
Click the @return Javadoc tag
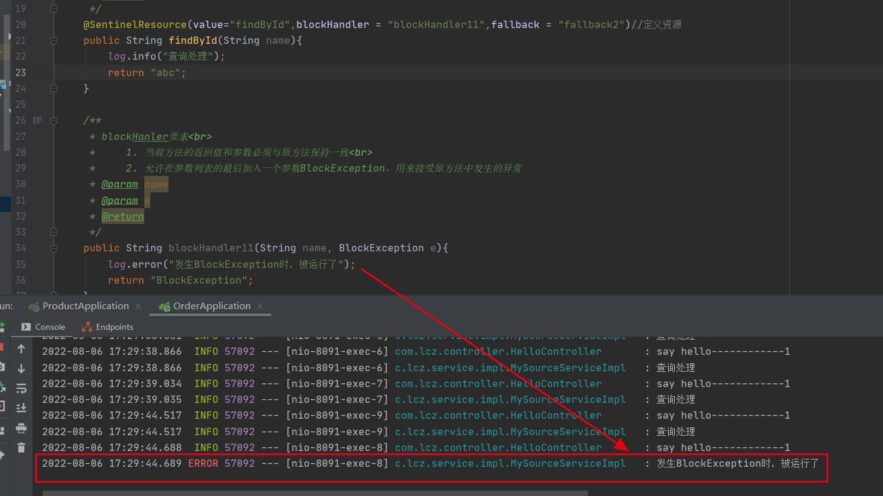tap(122, 216)
